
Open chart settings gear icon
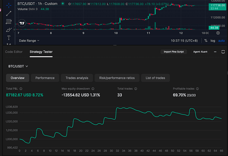point(218,33)
